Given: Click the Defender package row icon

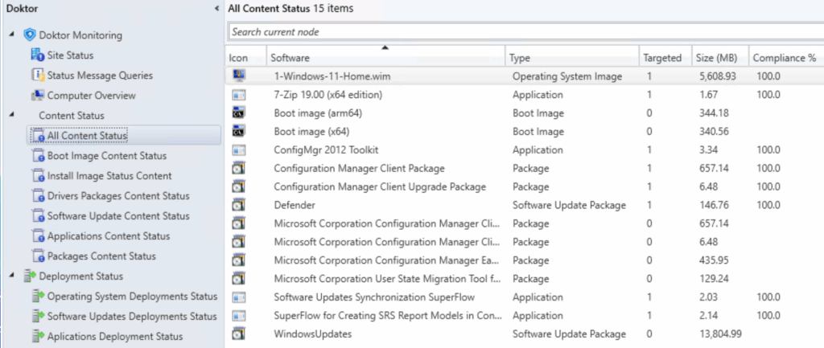Looking at the screenshot, I should tap(238, 206).
